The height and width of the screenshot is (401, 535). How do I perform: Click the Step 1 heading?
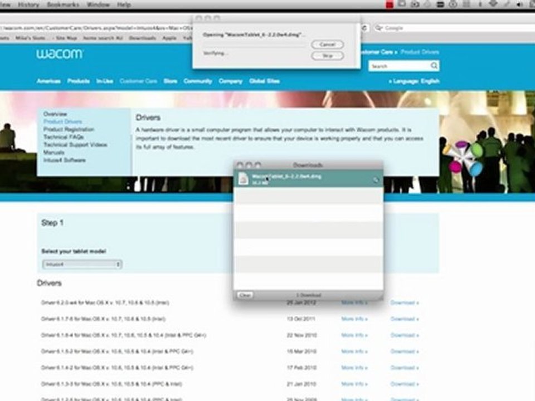click(52, 223)
